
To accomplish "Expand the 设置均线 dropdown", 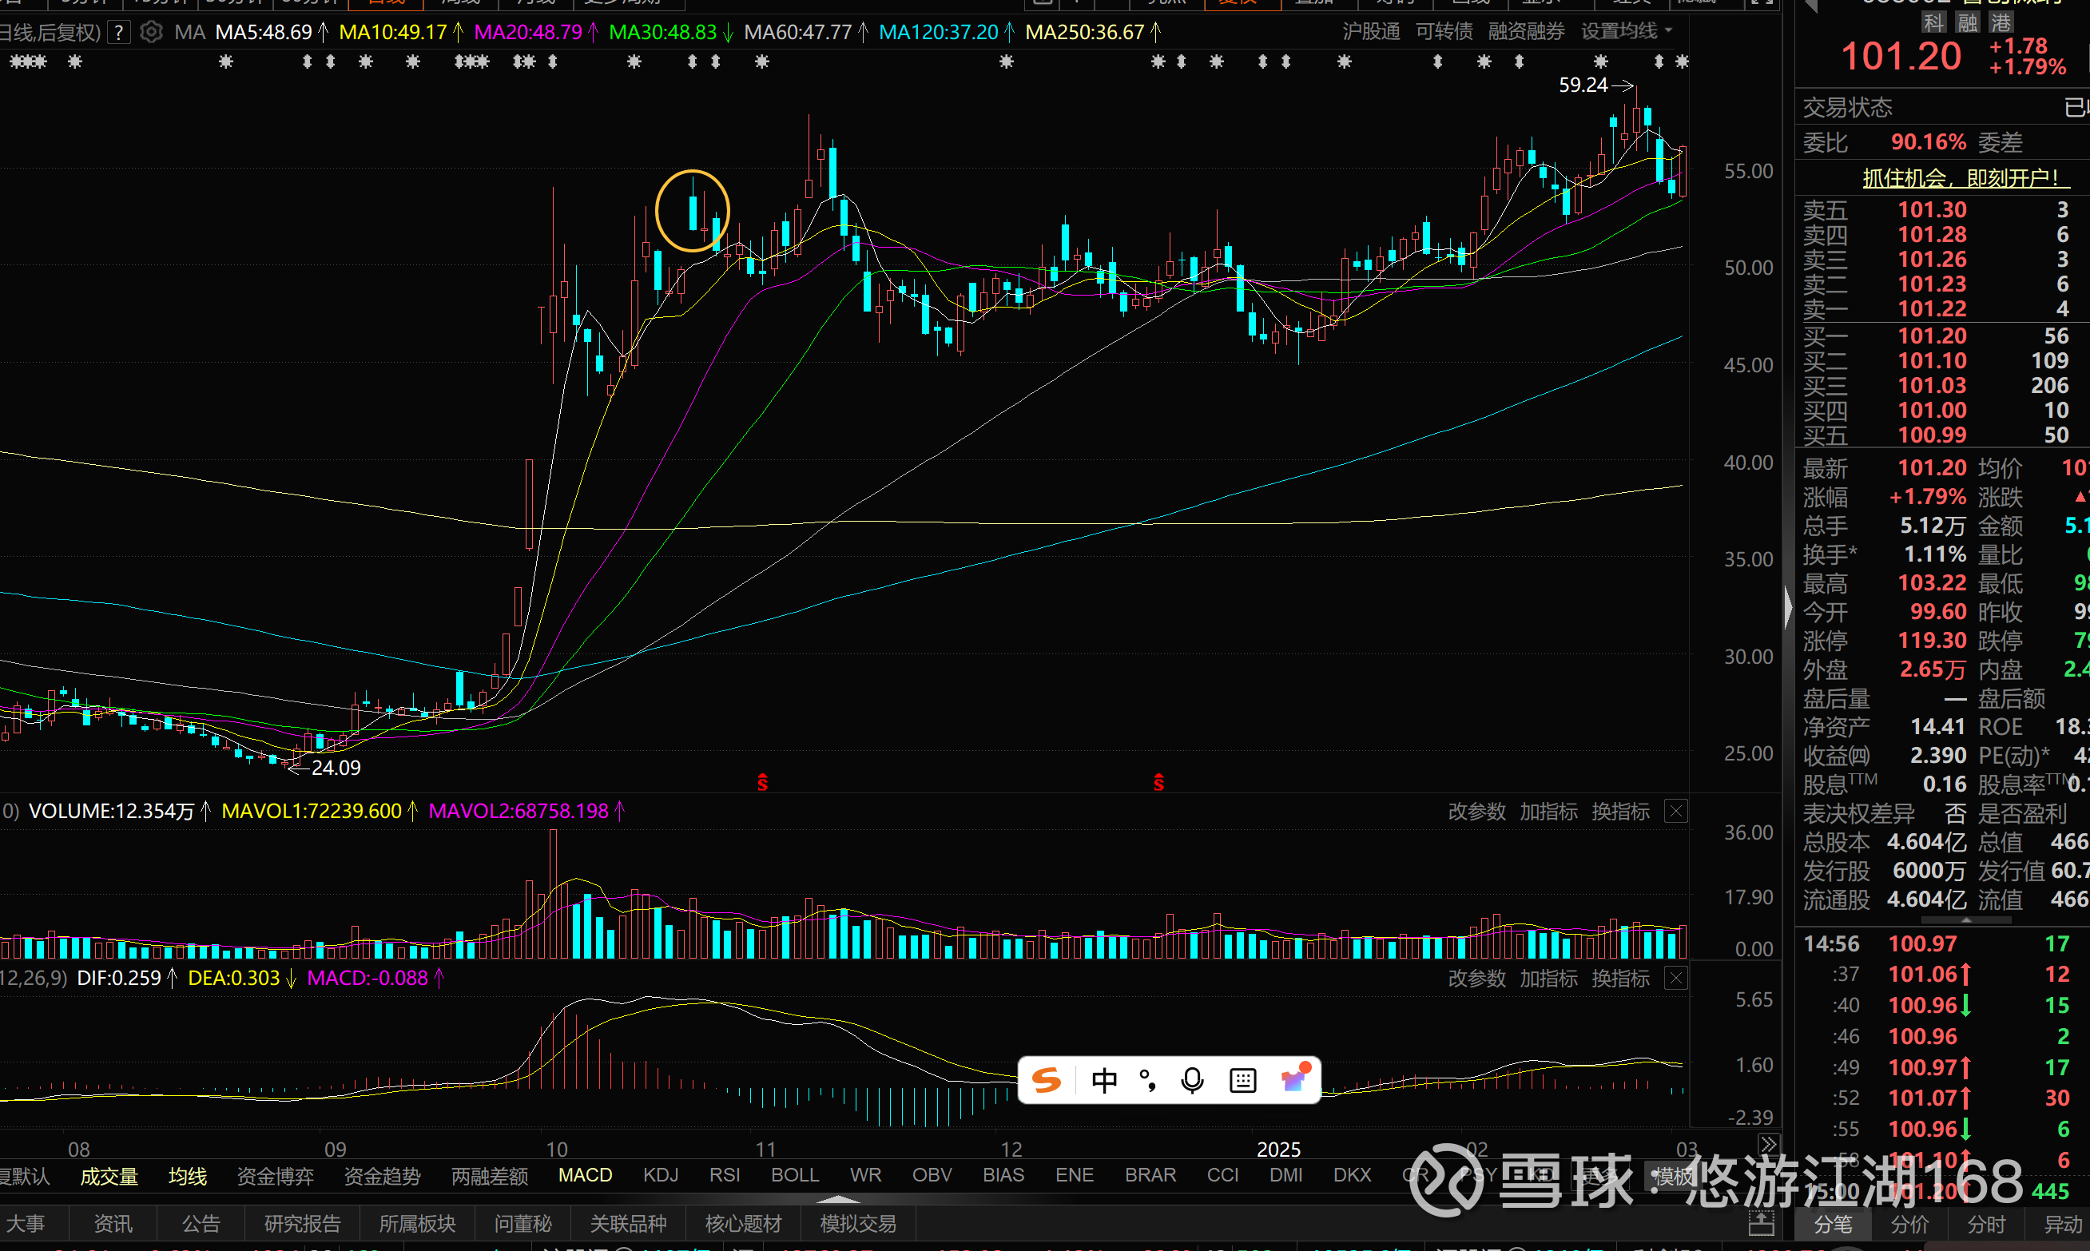I will pos(1626,32).
